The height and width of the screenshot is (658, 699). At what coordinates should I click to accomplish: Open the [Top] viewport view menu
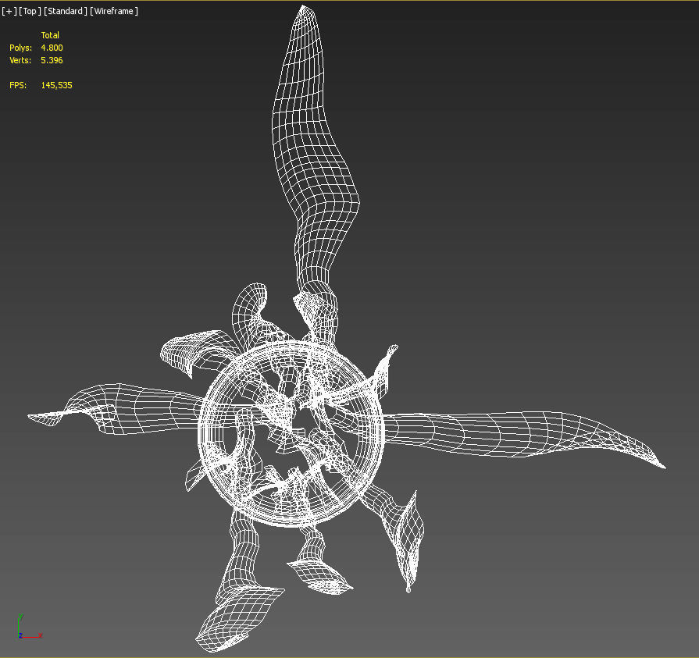point(30,11)
